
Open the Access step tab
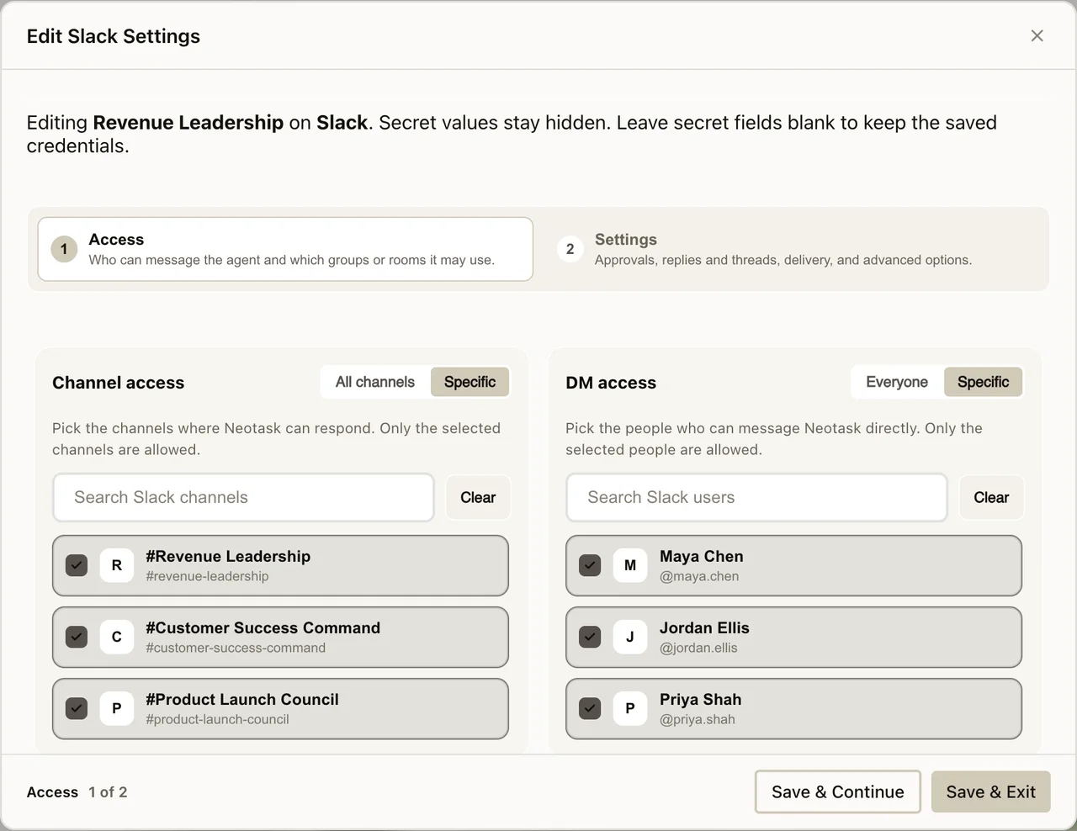[285, 249]
